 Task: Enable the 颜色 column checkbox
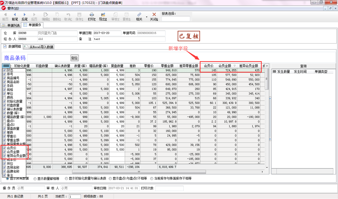pos(4,97)
